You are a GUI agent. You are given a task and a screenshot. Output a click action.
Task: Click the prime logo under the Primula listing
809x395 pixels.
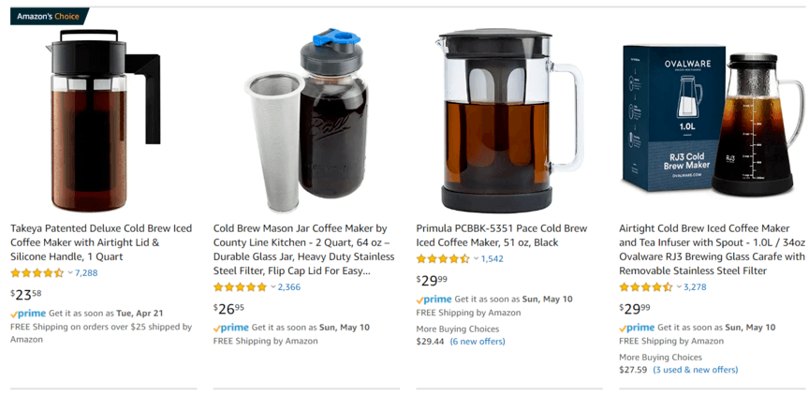[x=434, y=300]
